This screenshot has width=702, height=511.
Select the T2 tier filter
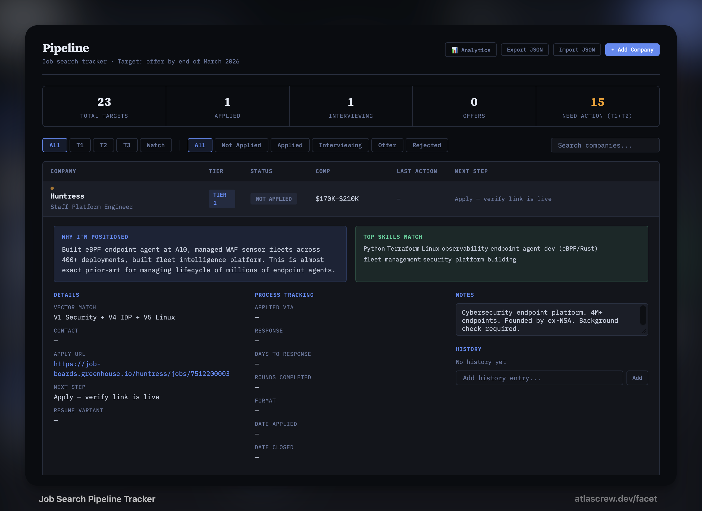(103, 145)
